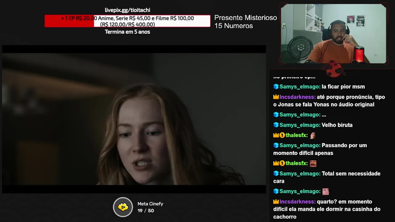Click the "Presente Misterioso" text
The width and height of the screenshot is (395, 222).
(x=246, y=18)
